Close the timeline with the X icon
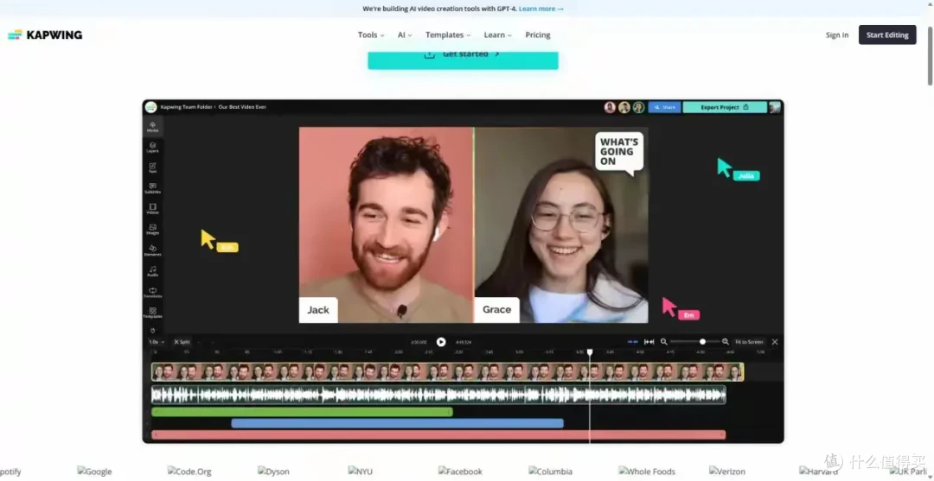 [x=775, y=342]
